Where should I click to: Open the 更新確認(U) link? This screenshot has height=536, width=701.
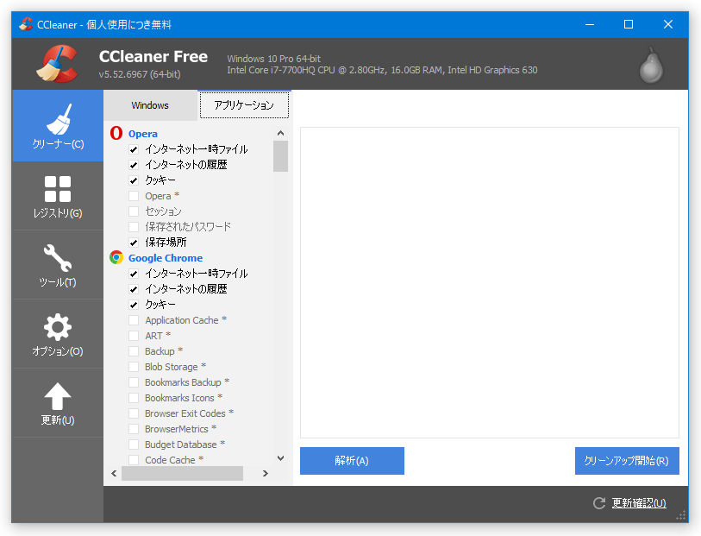(639, 503)
